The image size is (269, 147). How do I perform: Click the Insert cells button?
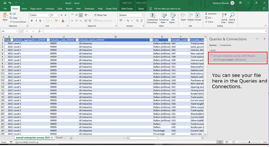[x=183, y=17]
